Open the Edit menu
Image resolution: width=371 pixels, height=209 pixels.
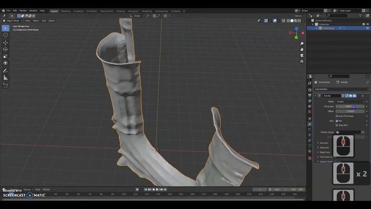click(15, 10)
